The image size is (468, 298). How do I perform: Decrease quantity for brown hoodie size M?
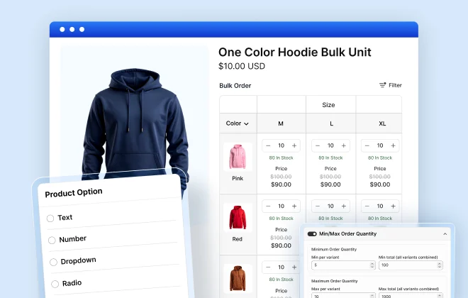pyautogui.click(x=268, y=267)
